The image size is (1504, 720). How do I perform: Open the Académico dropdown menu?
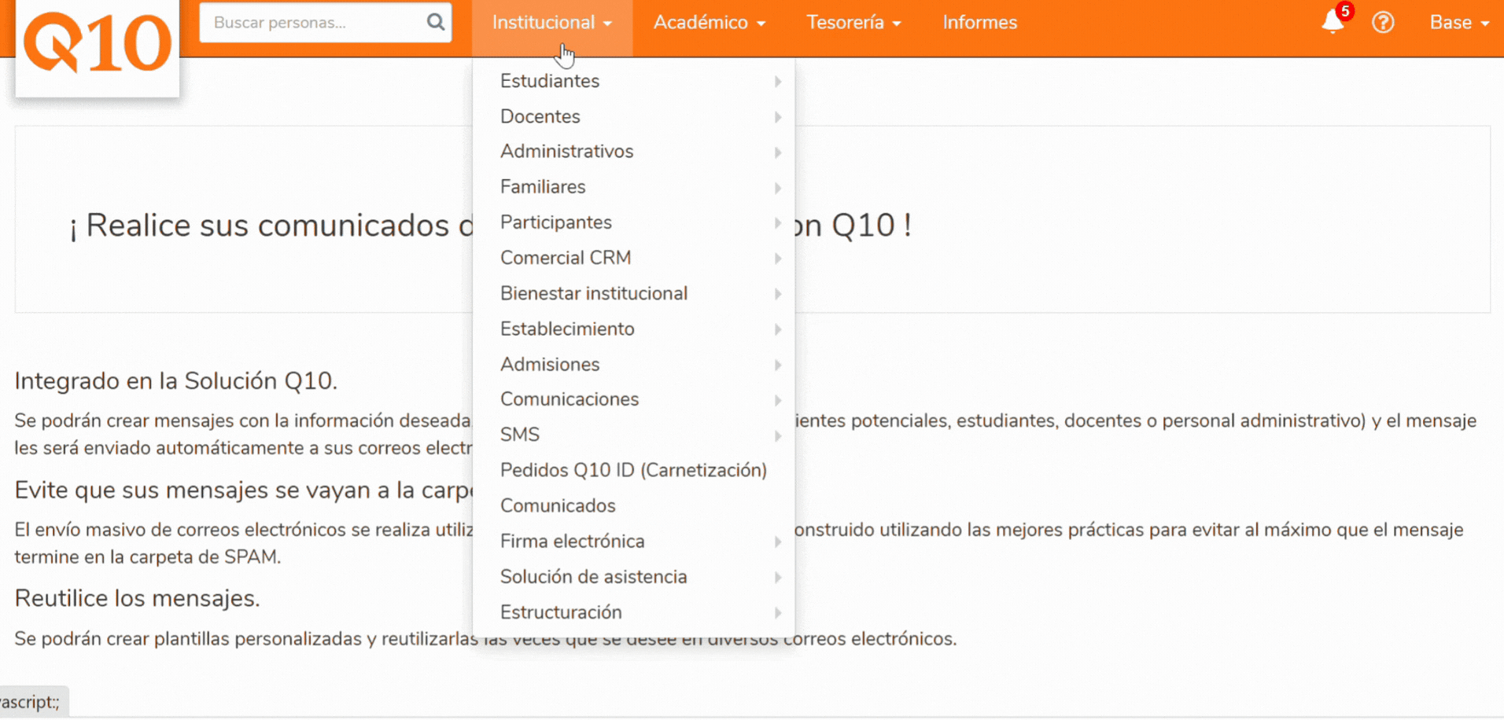pos(710,23)
